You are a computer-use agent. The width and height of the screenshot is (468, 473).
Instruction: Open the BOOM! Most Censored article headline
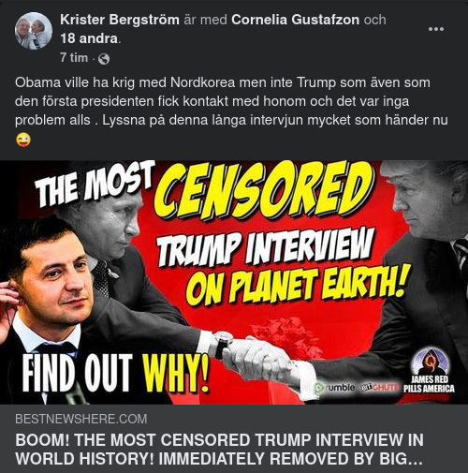click(x=219, y=449)
